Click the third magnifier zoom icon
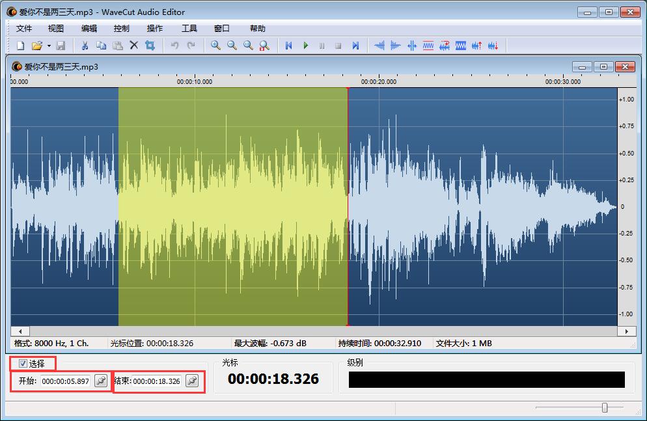This screenshot has width=647, height=421. coord(248,46)
